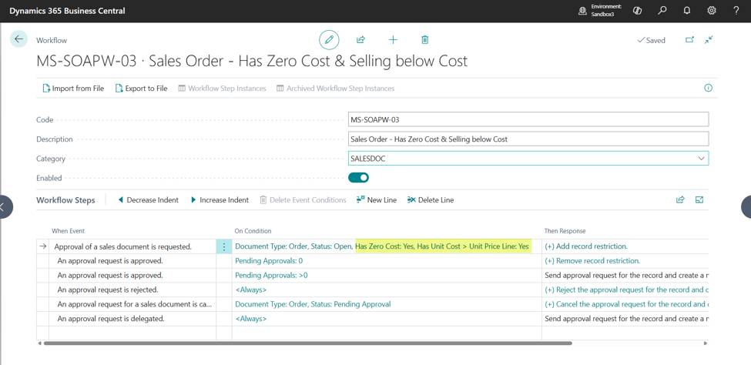Open response (+) Add record restriction.
The image size is (751, 365).
[586, 246]
